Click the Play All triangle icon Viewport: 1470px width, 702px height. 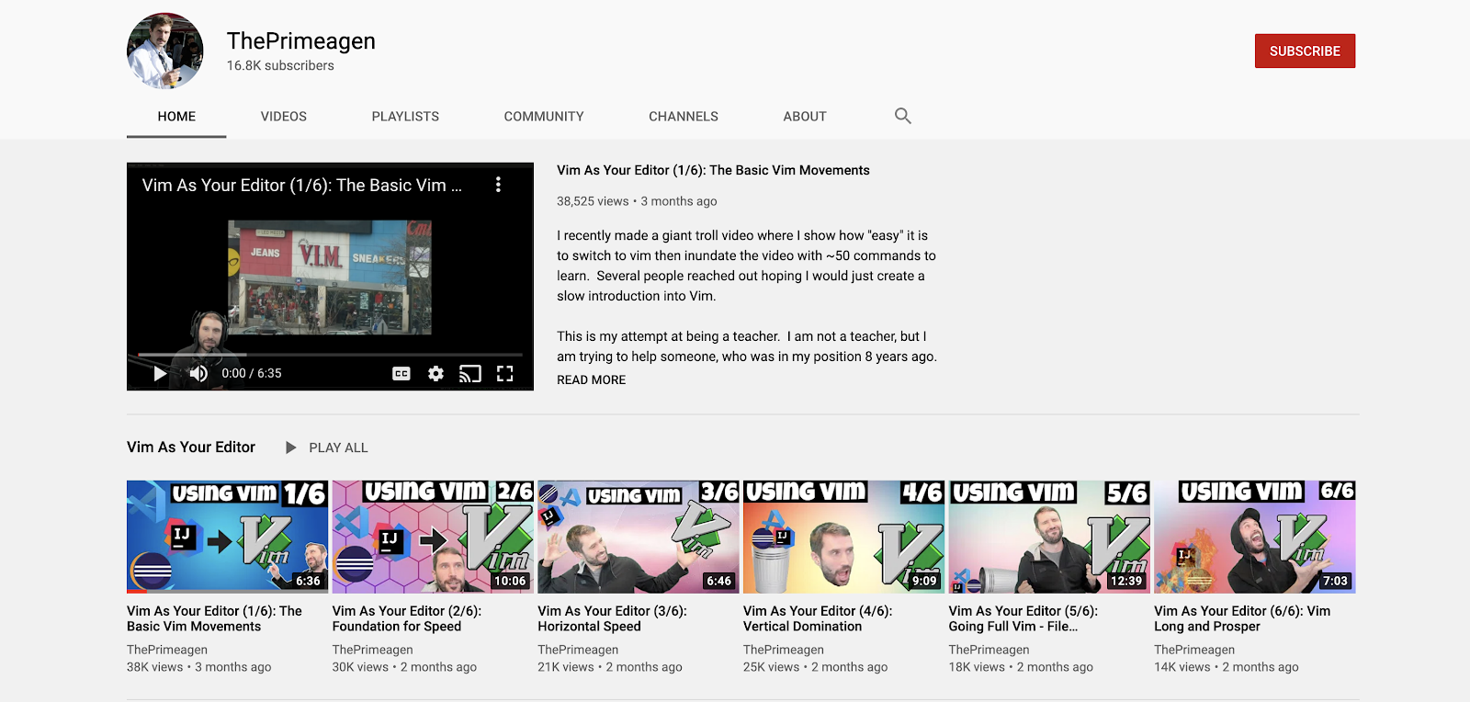point(291,447)
